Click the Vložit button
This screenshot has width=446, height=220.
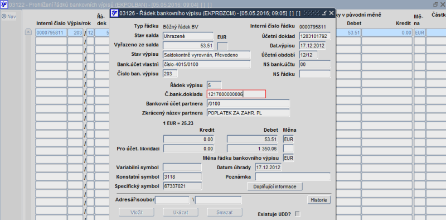(136, 212)
